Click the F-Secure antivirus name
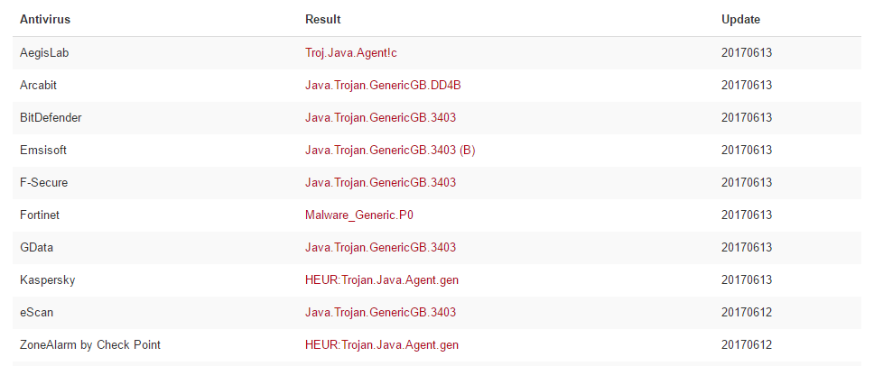874x366 pixels. click(43, 182)
